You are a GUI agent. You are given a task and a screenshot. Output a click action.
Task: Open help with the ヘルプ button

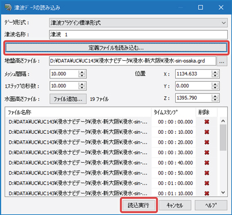211,205
